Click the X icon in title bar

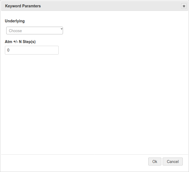coord(184,6)
